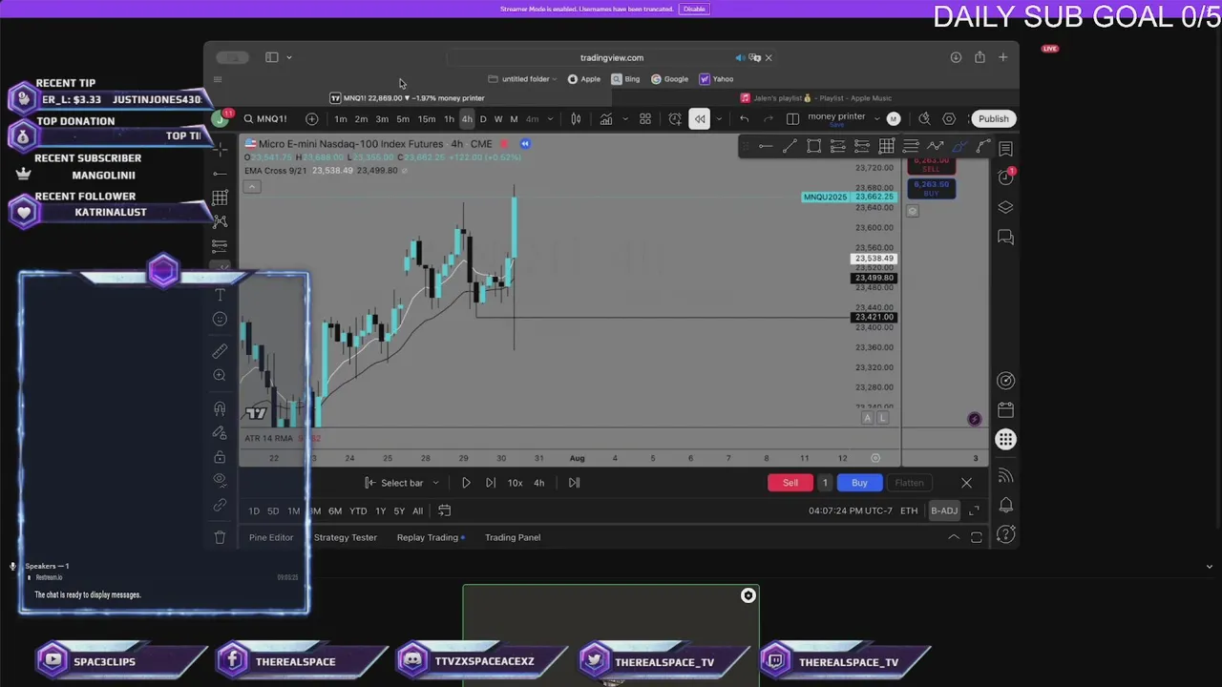
Task: Switch chart to 2m timeframe
Action: pyautogui.click(x=361, y=119)
